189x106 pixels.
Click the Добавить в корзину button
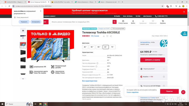pos(153,60)
